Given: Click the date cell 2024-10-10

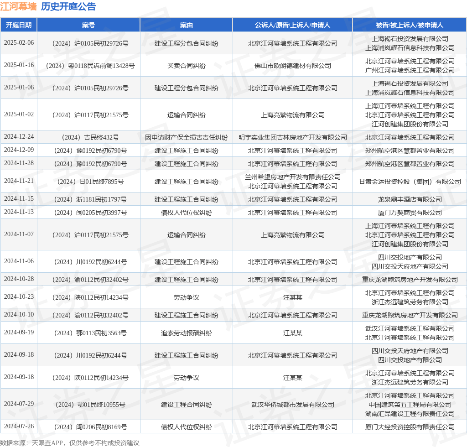Looking at the screenshot, I should (19, 314).
